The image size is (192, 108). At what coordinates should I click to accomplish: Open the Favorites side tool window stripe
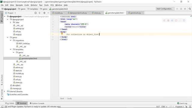2,94
